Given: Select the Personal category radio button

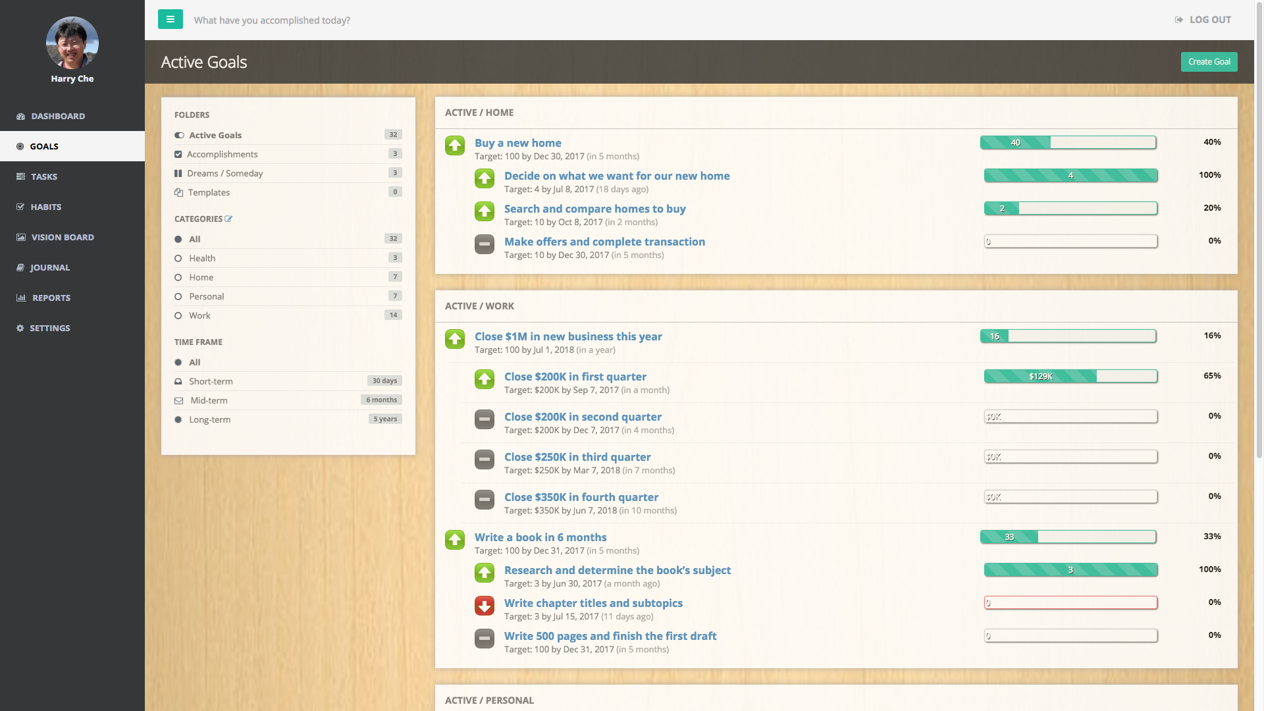Looking at the screenshot, I should [178, 297].
